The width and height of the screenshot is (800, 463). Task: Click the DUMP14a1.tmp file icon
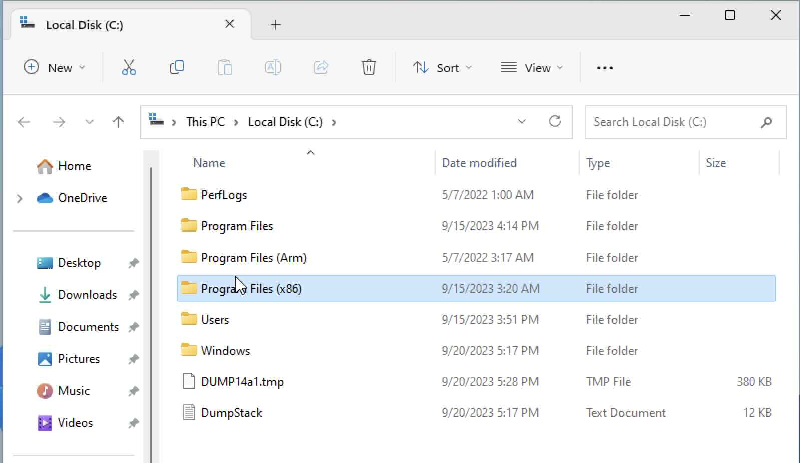click(x=189, y=381)
